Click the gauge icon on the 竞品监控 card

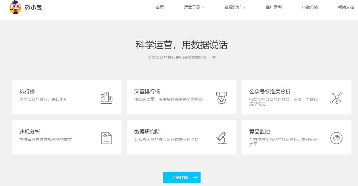(x=336, y=138)
